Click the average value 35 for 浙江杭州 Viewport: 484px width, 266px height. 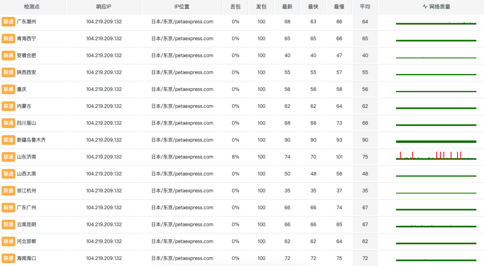[365, 191]
